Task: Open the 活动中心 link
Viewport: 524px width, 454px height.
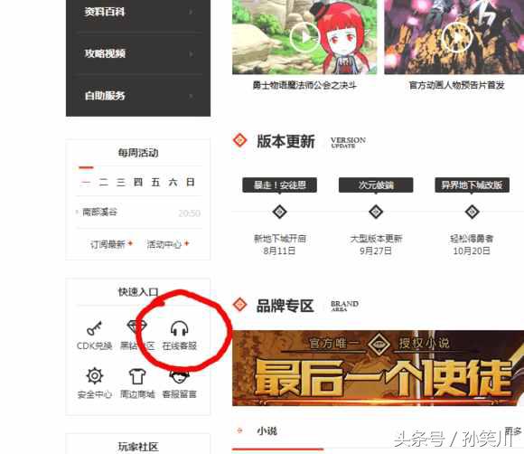Action: (164, 244)
